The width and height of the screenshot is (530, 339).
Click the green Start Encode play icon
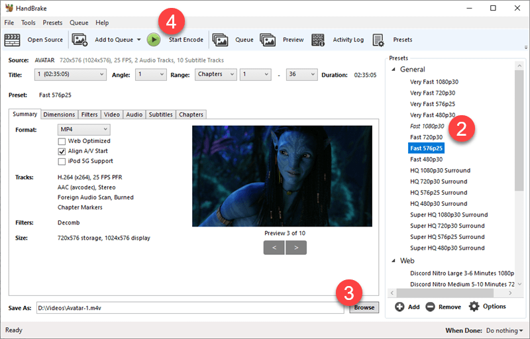[154, 40]
